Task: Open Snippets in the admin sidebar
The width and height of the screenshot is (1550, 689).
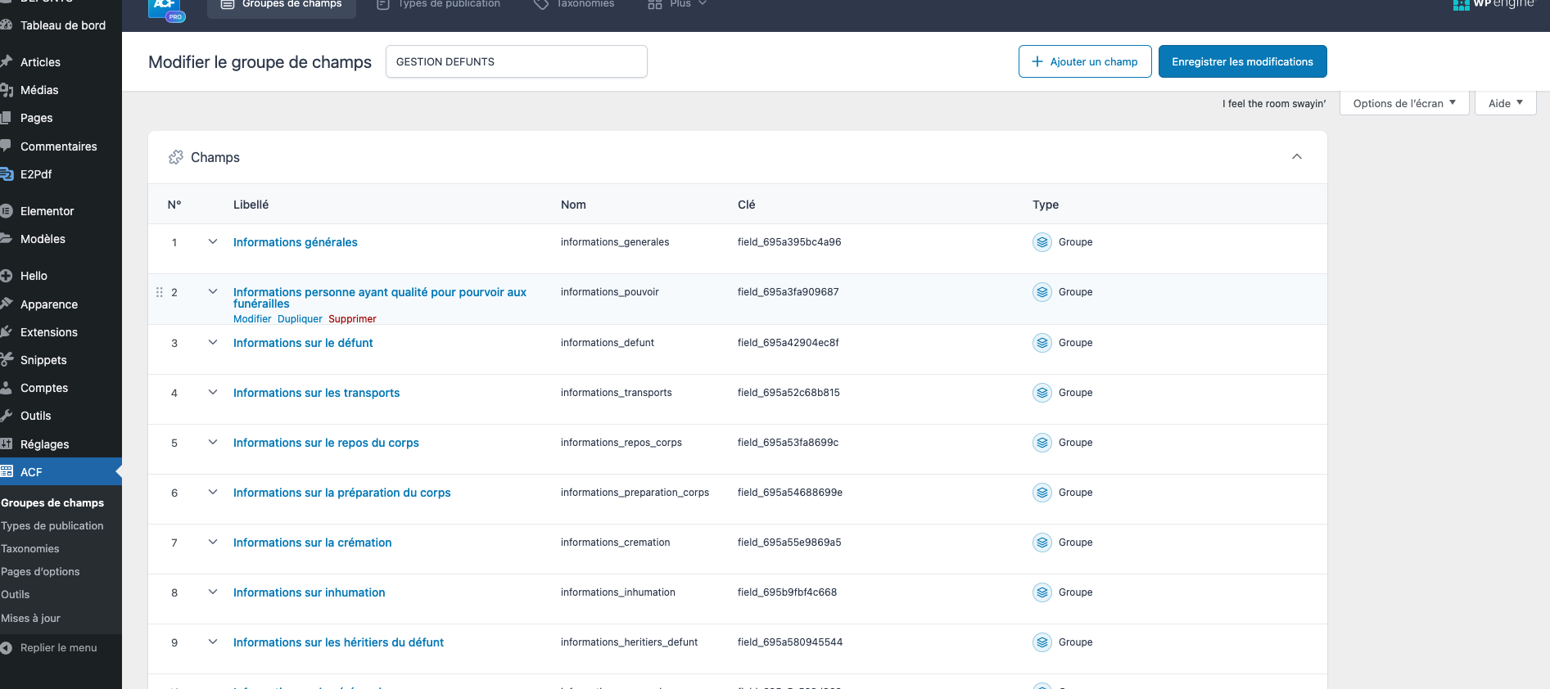Action: coord(43,360)
